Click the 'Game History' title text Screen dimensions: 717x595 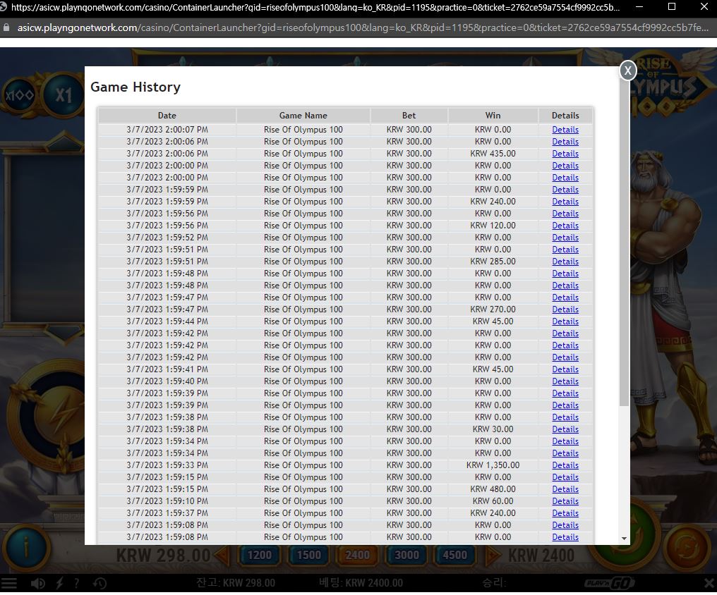tap(135, 87)
